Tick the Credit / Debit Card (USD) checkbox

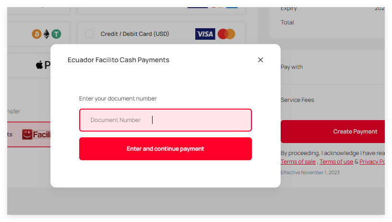pyautogui.click(x=89, y=34)
